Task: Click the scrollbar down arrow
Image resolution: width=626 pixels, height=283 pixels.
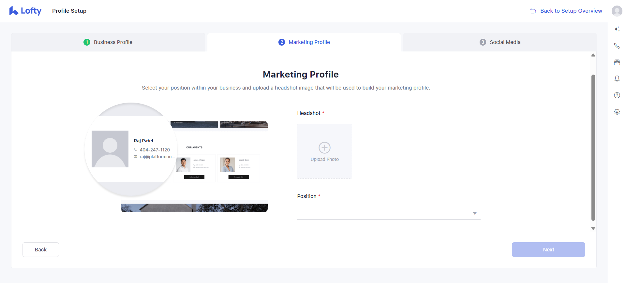Action: 593,228
